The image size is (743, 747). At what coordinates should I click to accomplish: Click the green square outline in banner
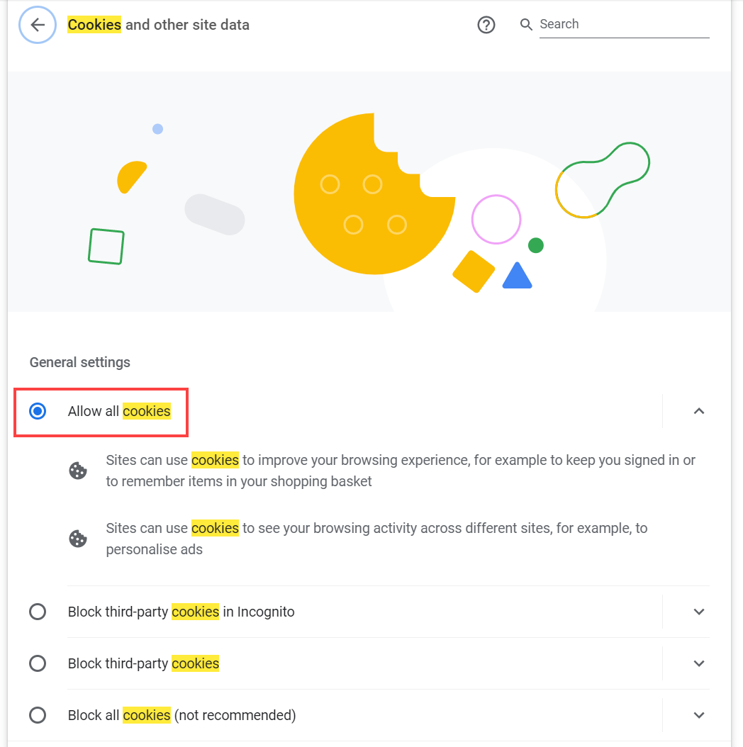pyautogui.click(x=106, y=247)
